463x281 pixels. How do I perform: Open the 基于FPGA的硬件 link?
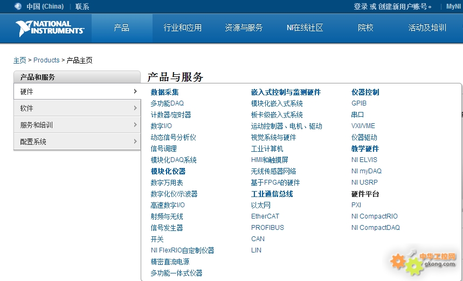(275, 182)
